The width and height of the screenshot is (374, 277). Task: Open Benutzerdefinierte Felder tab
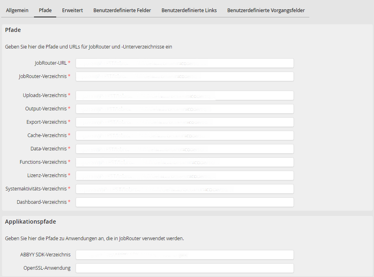(122, 10)
